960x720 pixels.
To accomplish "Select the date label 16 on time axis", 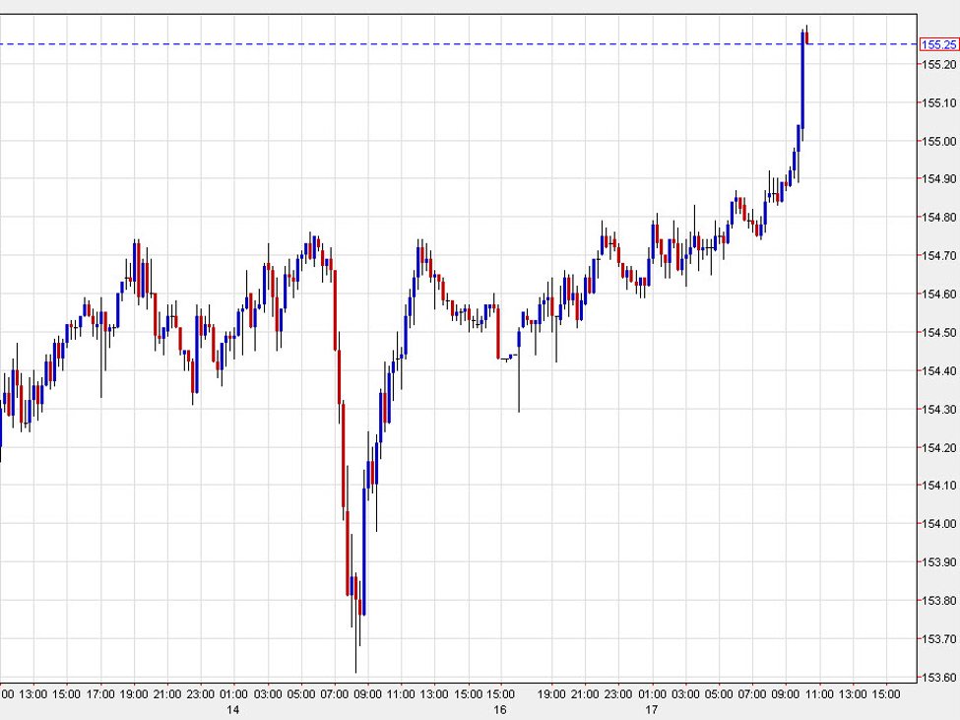I will pyautogui.click(x=499, y=709).
